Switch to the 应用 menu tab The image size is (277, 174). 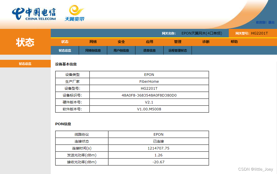click(149, 42)
